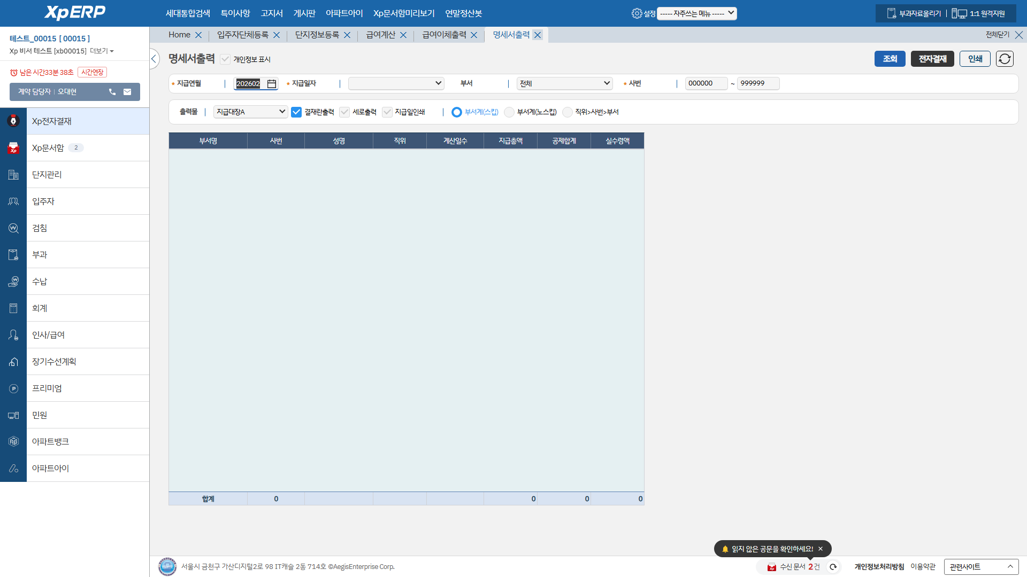Viewport: 1027px width, 577px height.
Task: Click the 사번 start number field
Action: [x=706, y=83]
